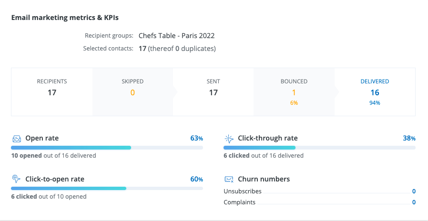Open the Complaints count link
This screenshot has height=221, width=428.
pos(414,202)
